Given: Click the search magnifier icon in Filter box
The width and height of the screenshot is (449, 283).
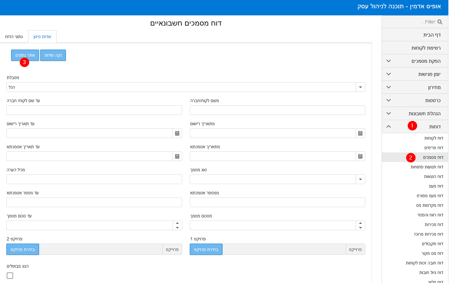Looking at the screenshot, I should coord(440,22).
